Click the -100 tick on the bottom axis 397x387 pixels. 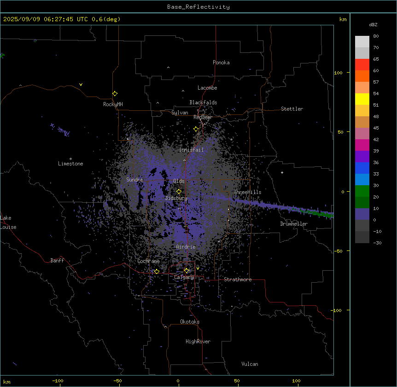(58, 381)
